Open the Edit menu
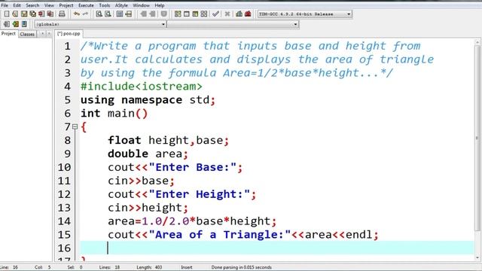The width and height of the screenshot is (482, 271). coord(17,5)
